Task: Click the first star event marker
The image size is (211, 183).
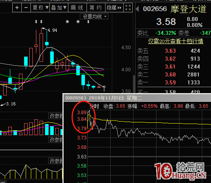Action: pyautogui.click(x=68, y=21)
